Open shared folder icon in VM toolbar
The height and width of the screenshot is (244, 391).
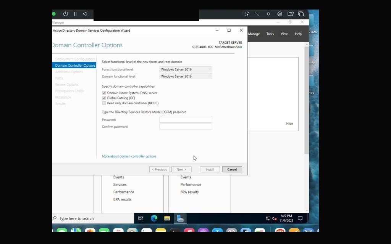(291, 14)
